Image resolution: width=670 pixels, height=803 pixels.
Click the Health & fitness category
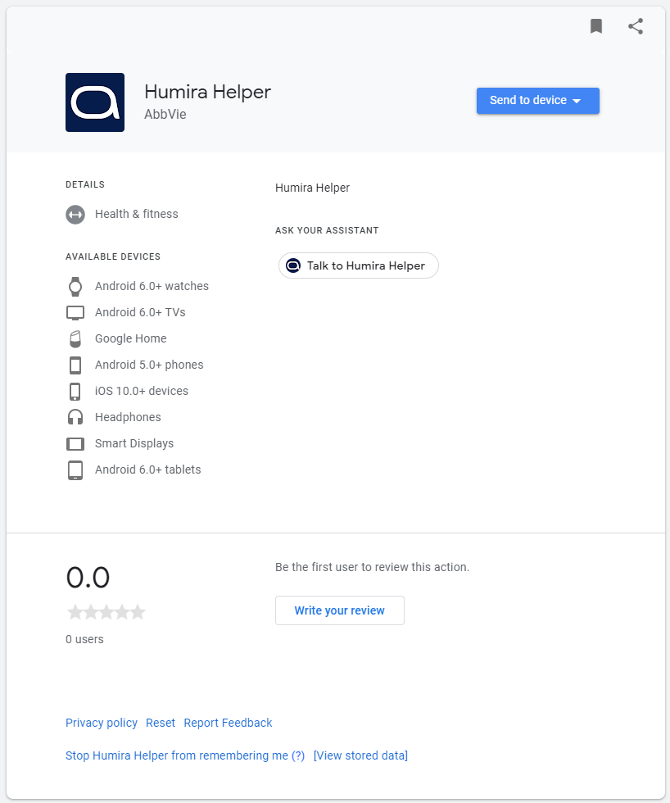[137, 214]
